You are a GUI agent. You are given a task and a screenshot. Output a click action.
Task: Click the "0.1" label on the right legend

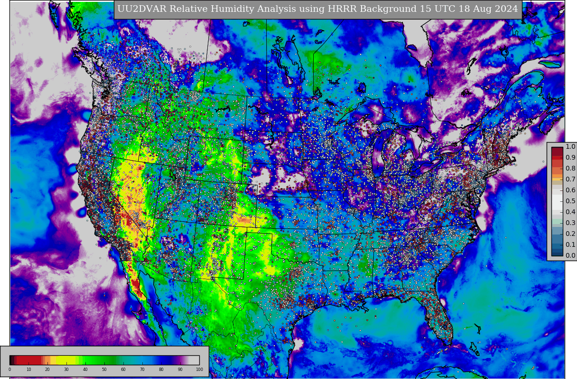[570, 245]
